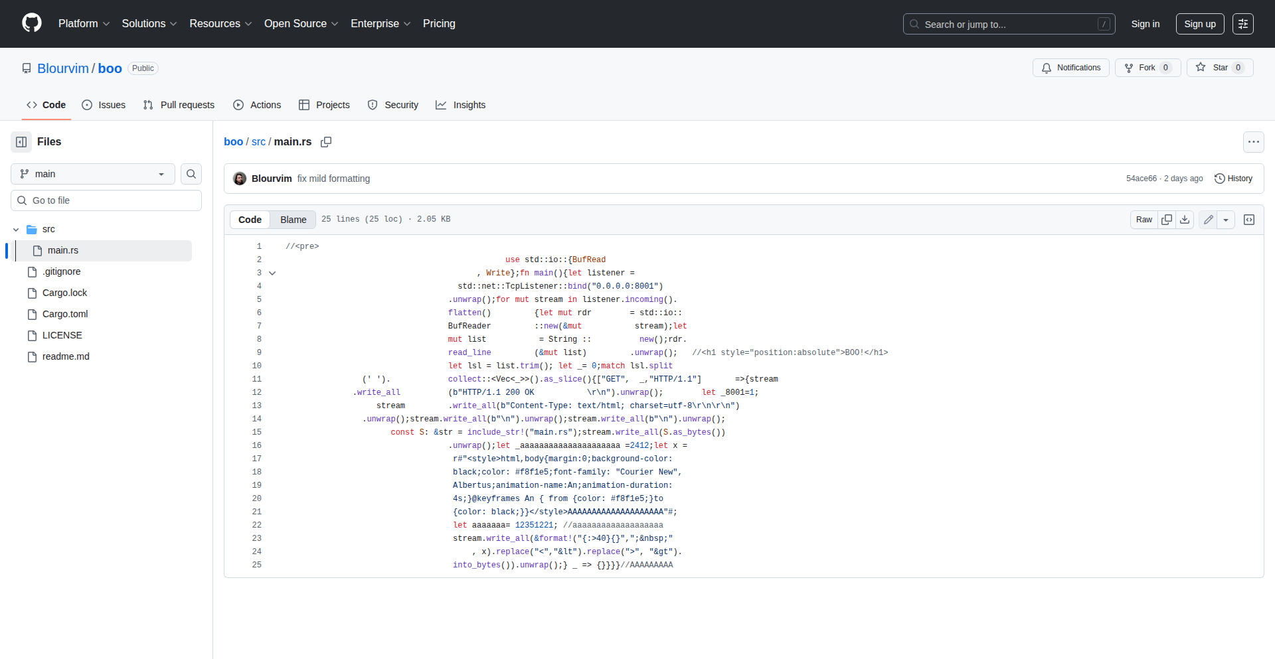Edit this file with the pencil icon
The image size is (1275, 659).
[1209, 220]
